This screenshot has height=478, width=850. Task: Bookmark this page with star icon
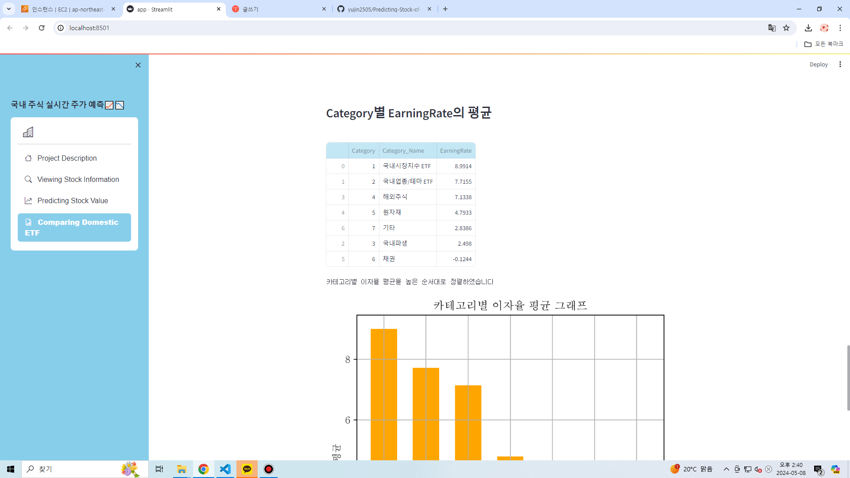point(786,28)
